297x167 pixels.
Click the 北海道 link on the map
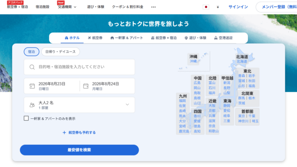click(x=242, y=61)
